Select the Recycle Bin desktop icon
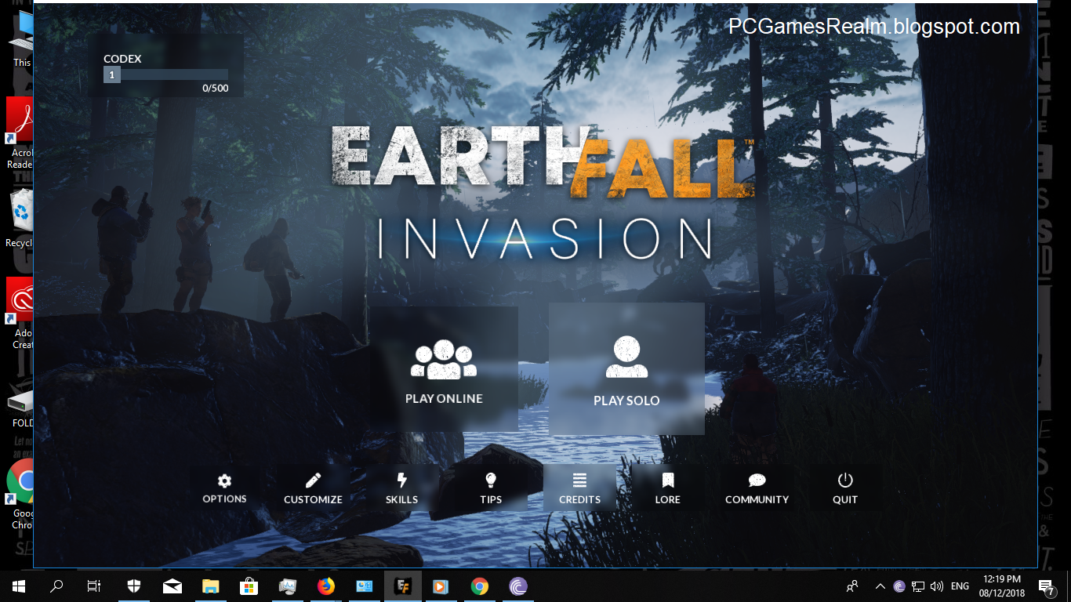Viewport: 1071px width, 602px height. click(x=19, y=218)
